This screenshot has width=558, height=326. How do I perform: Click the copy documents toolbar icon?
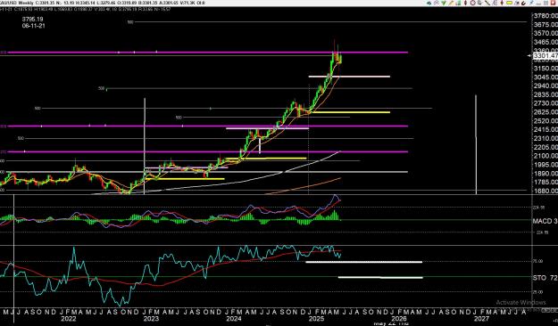click(x=479, y=3)
